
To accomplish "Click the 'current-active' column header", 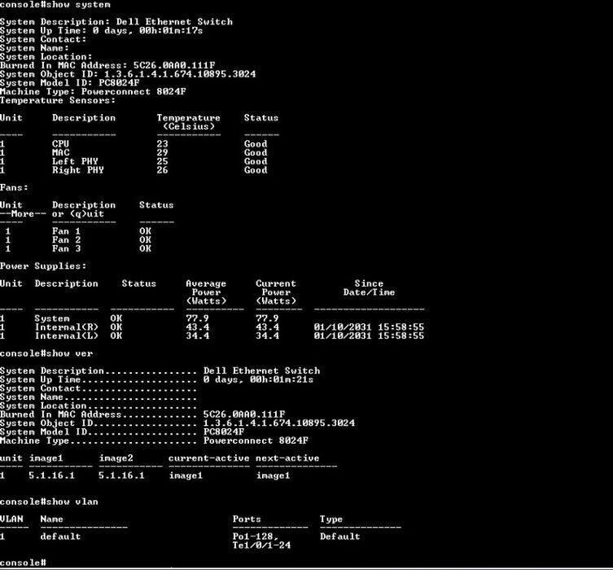I will pyautogui.click(x=208, y=458).
